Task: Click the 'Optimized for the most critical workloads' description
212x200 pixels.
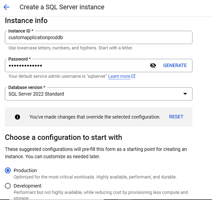Action: coord(95,177)
